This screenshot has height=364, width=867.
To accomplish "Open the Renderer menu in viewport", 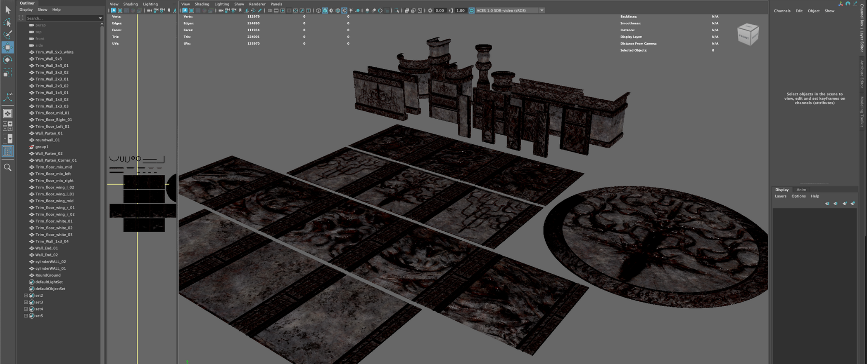I will [x=257, y=4].
